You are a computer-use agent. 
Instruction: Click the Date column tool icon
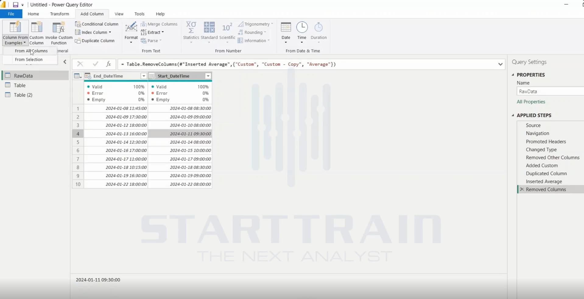point(286,27)
